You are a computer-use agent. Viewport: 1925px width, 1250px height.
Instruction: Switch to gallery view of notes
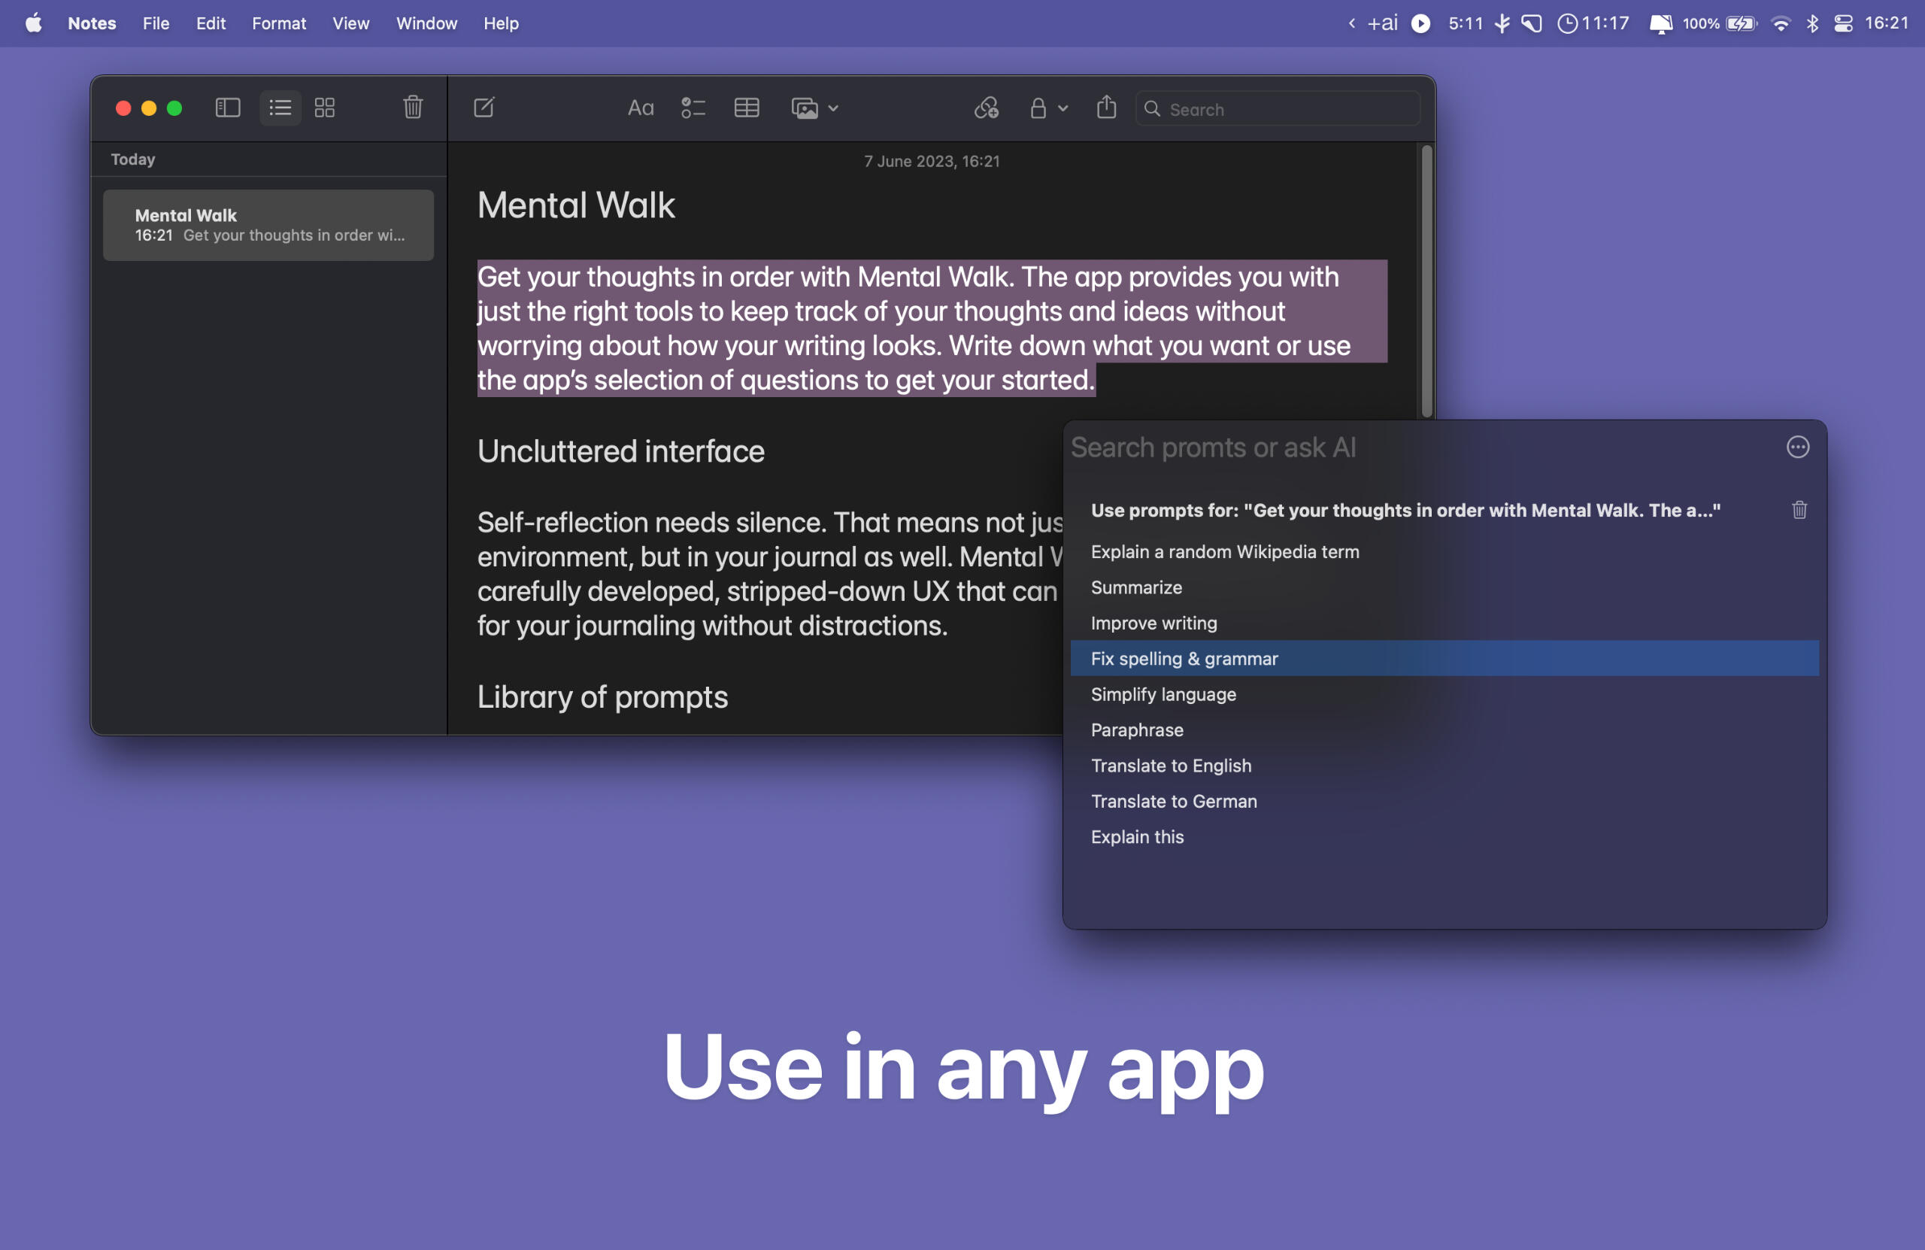(324, 108)
